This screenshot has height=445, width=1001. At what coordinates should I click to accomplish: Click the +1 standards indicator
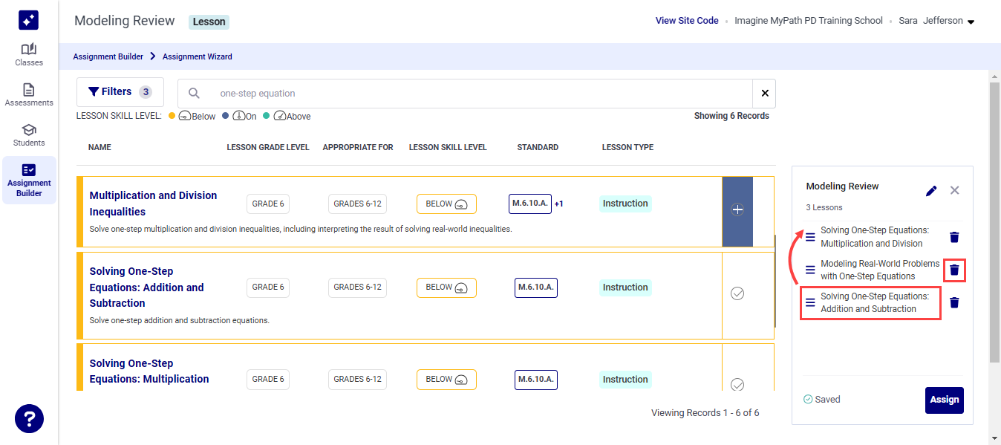(559, 204)
